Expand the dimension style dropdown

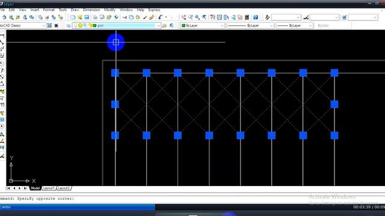click(336, 17)
